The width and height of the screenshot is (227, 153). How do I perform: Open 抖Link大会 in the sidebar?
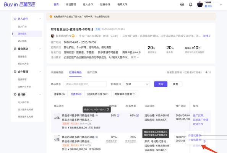[x=23, y=64]
